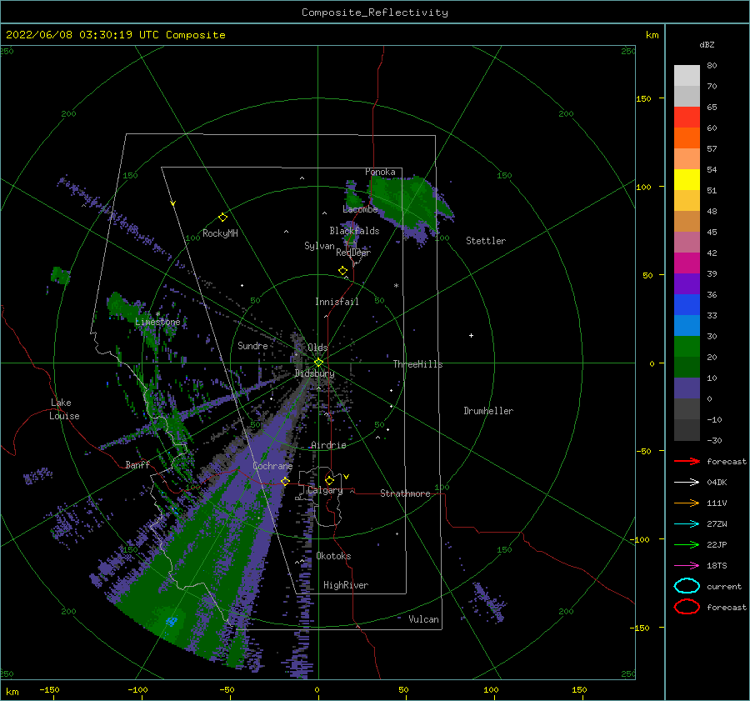Click the Vulcan label
Image resolution: width=750 pixels, height=701 pixels.
[x=424, y=619]
